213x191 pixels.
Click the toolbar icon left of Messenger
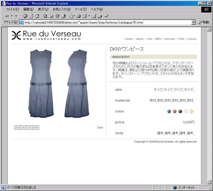coord(100,16)
